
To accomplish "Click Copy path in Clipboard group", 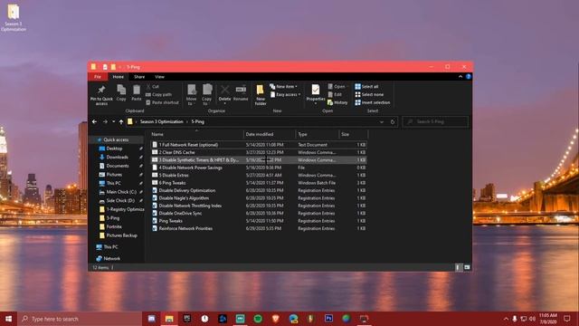I will 159,94.
